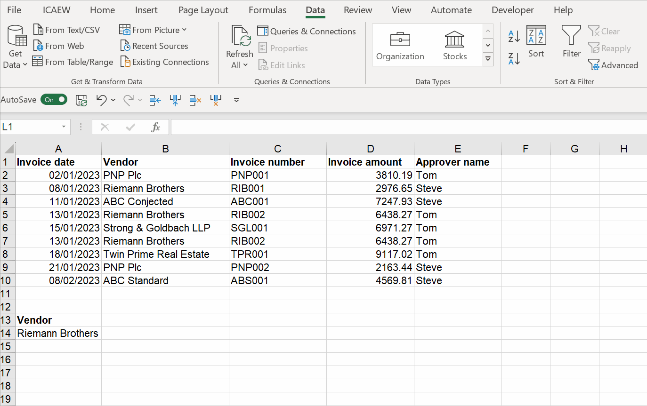This screenshot has width=647, height=406.
Task: Expand the Data Types gallery
Action: [488, 59]
